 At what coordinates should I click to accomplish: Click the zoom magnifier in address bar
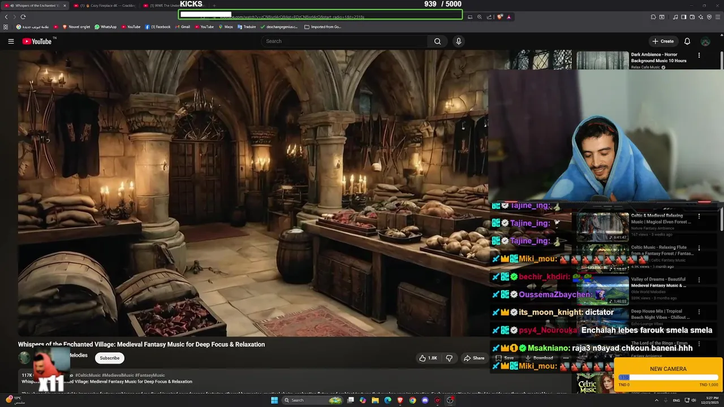[x=480, y=17]
